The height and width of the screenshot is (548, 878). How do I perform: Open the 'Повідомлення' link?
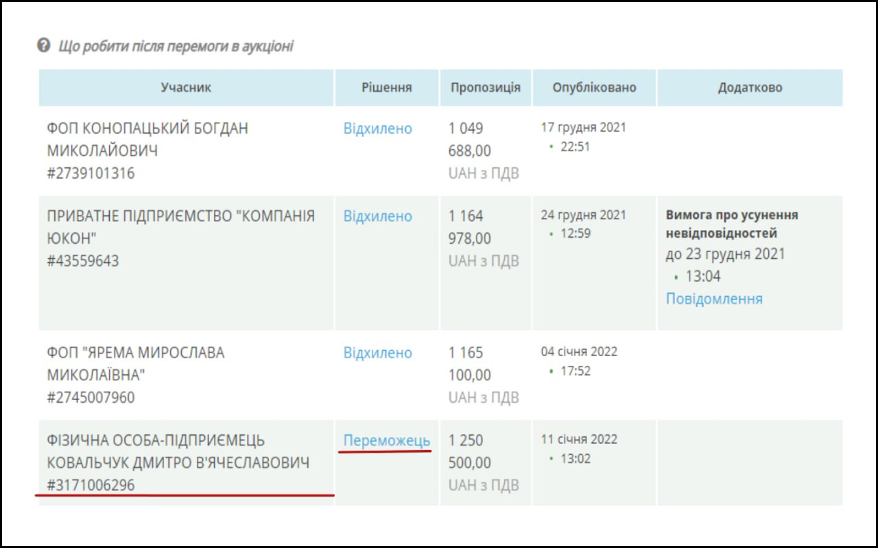pos(714,299)
